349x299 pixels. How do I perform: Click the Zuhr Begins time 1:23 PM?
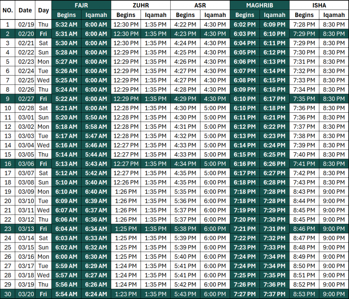(x=126, y=294)
